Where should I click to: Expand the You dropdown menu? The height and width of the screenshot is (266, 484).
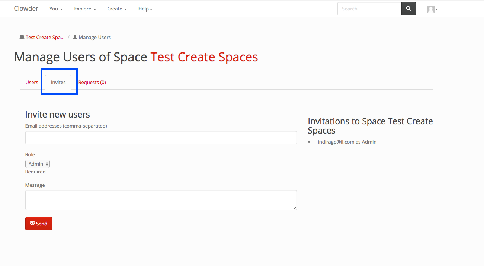[x=56, y=9]
